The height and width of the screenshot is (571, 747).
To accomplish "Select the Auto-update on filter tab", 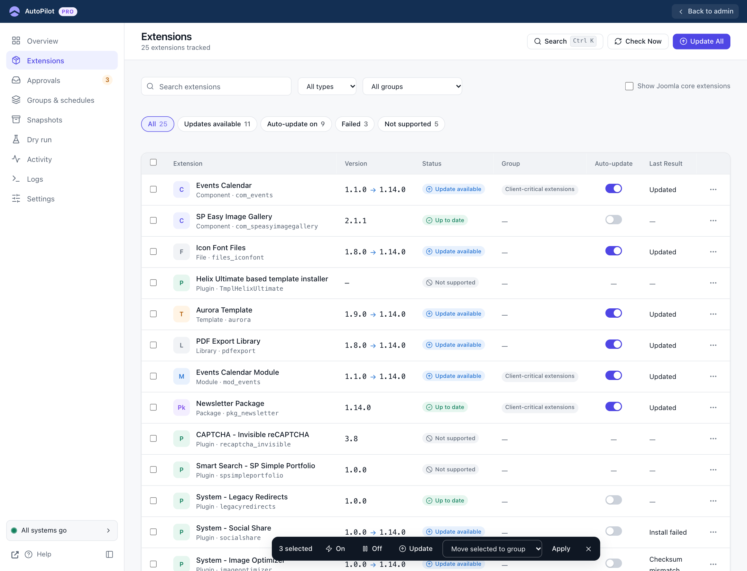I will [296, 124].
